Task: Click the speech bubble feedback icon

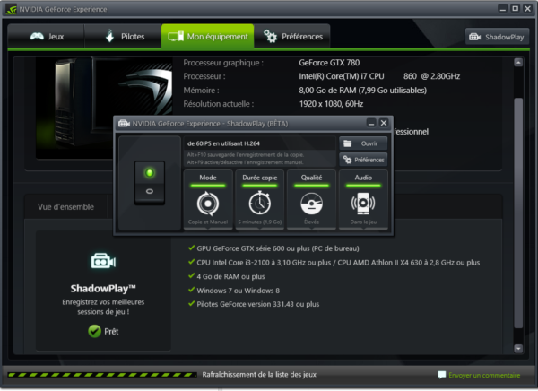Action: pyautogui.click(x=442, y=375)
